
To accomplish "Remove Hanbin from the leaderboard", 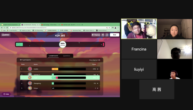I will [x=98, y=69].
